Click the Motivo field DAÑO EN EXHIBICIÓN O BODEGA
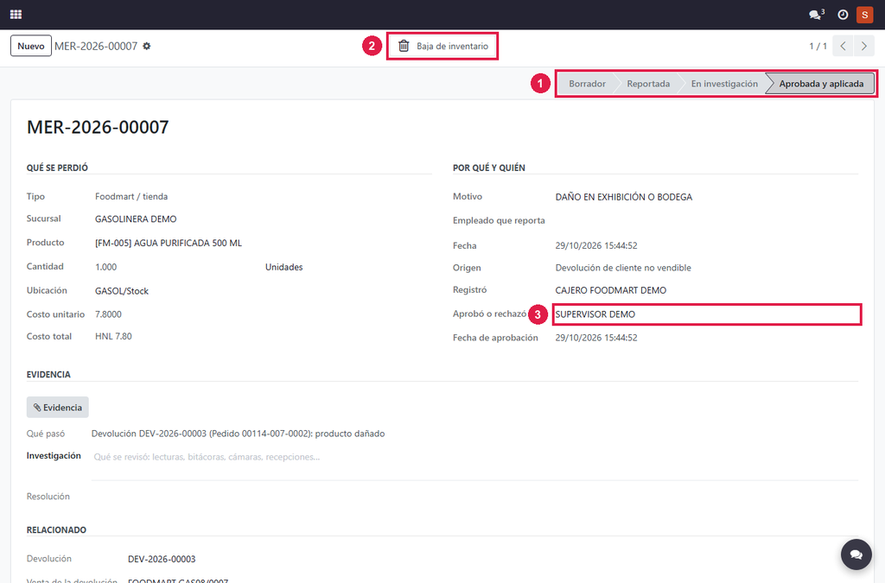 [624, 197]
